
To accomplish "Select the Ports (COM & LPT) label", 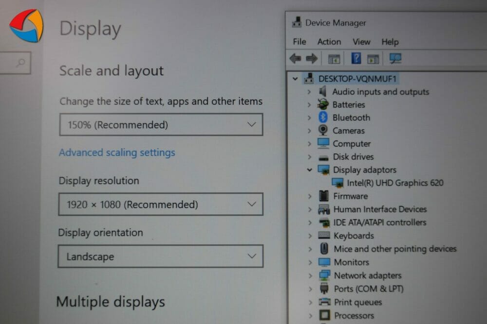I will tap(369, 289).
